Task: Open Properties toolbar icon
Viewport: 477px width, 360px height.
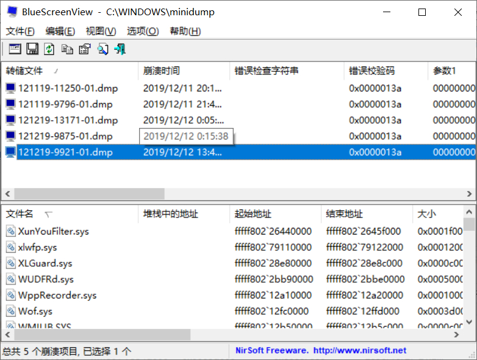Action: point(85,49)
